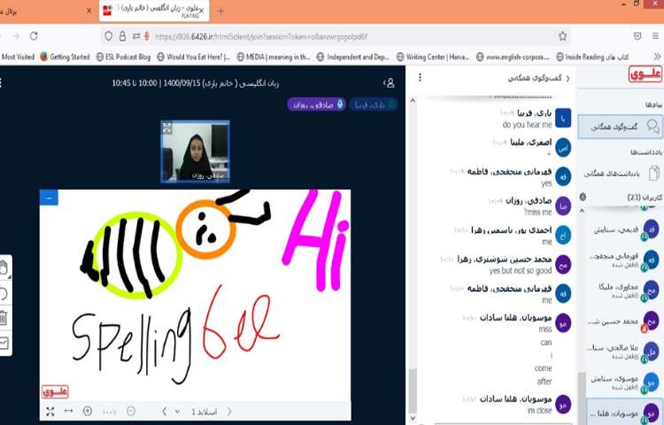Switch to the زبان انگلیسی playing tab
The width and height of the screenshot is (664, 425).
click(154, 11)
